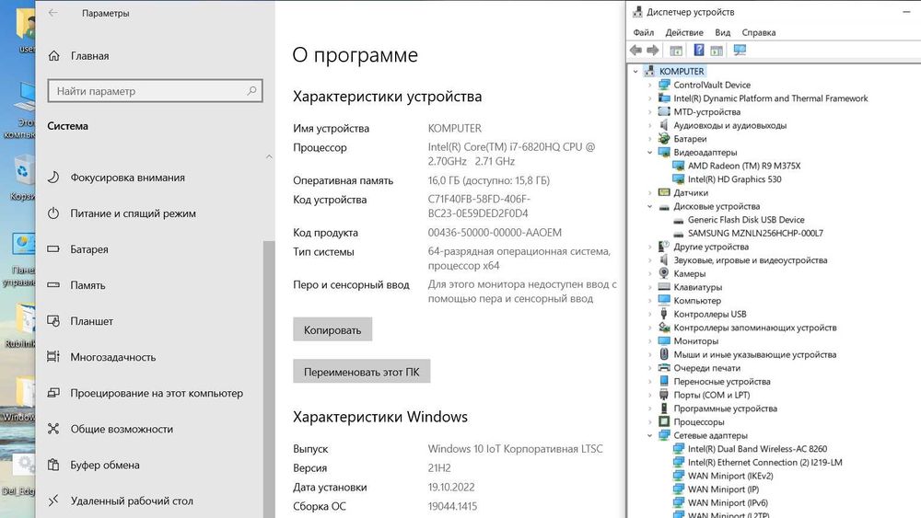Collapse the KOMPUTER root node
This screenshot has height=518, width=921.
635,72
